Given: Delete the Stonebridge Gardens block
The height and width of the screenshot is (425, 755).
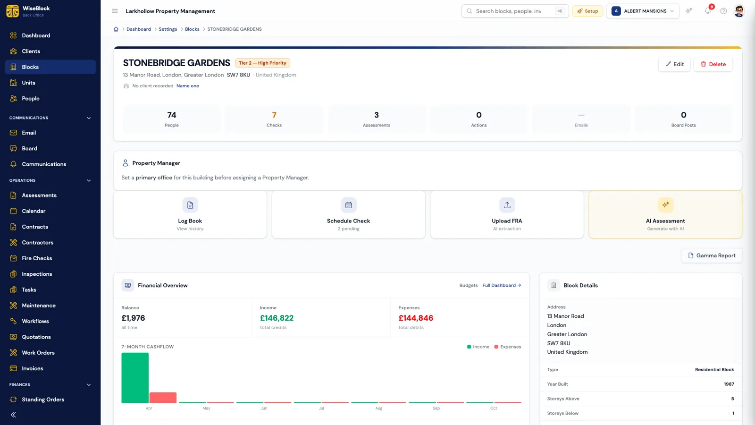Looking at the screenshot, I should 713,64.
